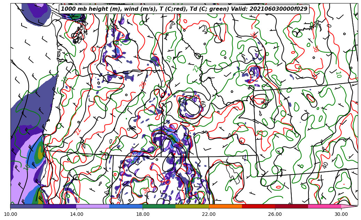Screen dimensions: 361x220
Task: Click the red temperature contour label 38
Action: coord(315,49)
